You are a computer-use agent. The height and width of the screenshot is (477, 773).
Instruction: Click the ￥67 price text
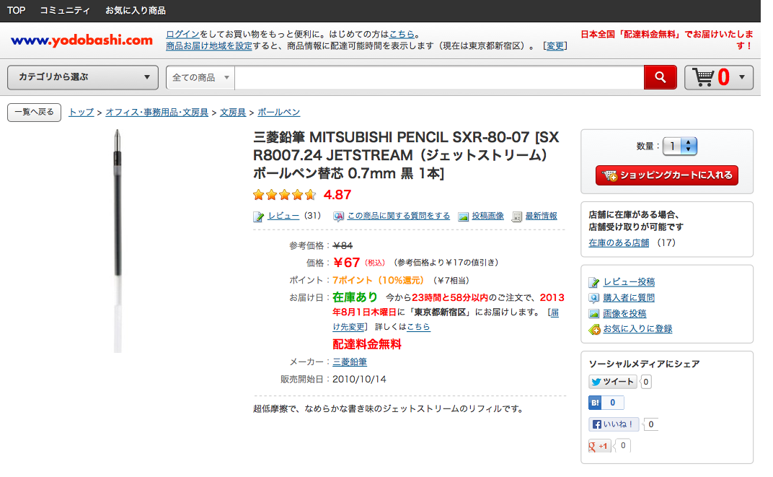346,263
